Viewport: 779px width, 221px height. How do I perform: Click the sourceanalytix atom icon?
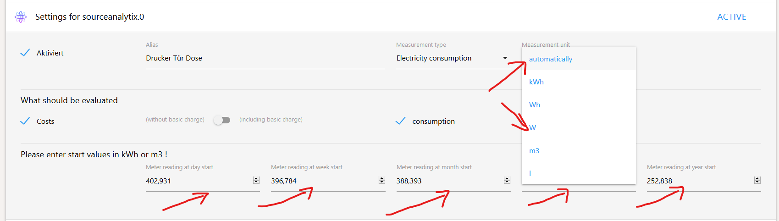coord(21,17)
